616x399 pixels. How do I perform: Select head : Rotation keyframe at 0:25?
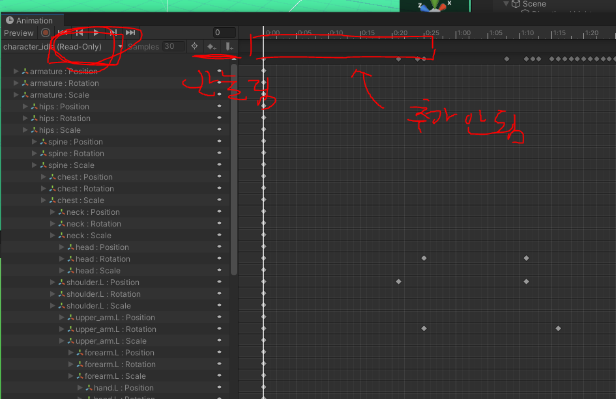click(x=424, y=258)
